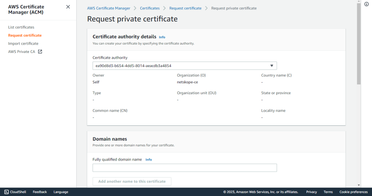The image size is (372, 196).
Task: Click the Domain names section heading
Action: 110,139
